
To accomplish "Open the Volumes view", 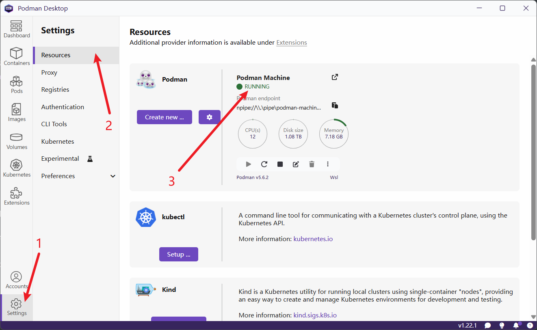I will click(17, 141).
